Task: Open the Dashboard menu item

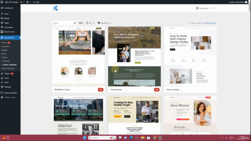Action: [9, 8]
